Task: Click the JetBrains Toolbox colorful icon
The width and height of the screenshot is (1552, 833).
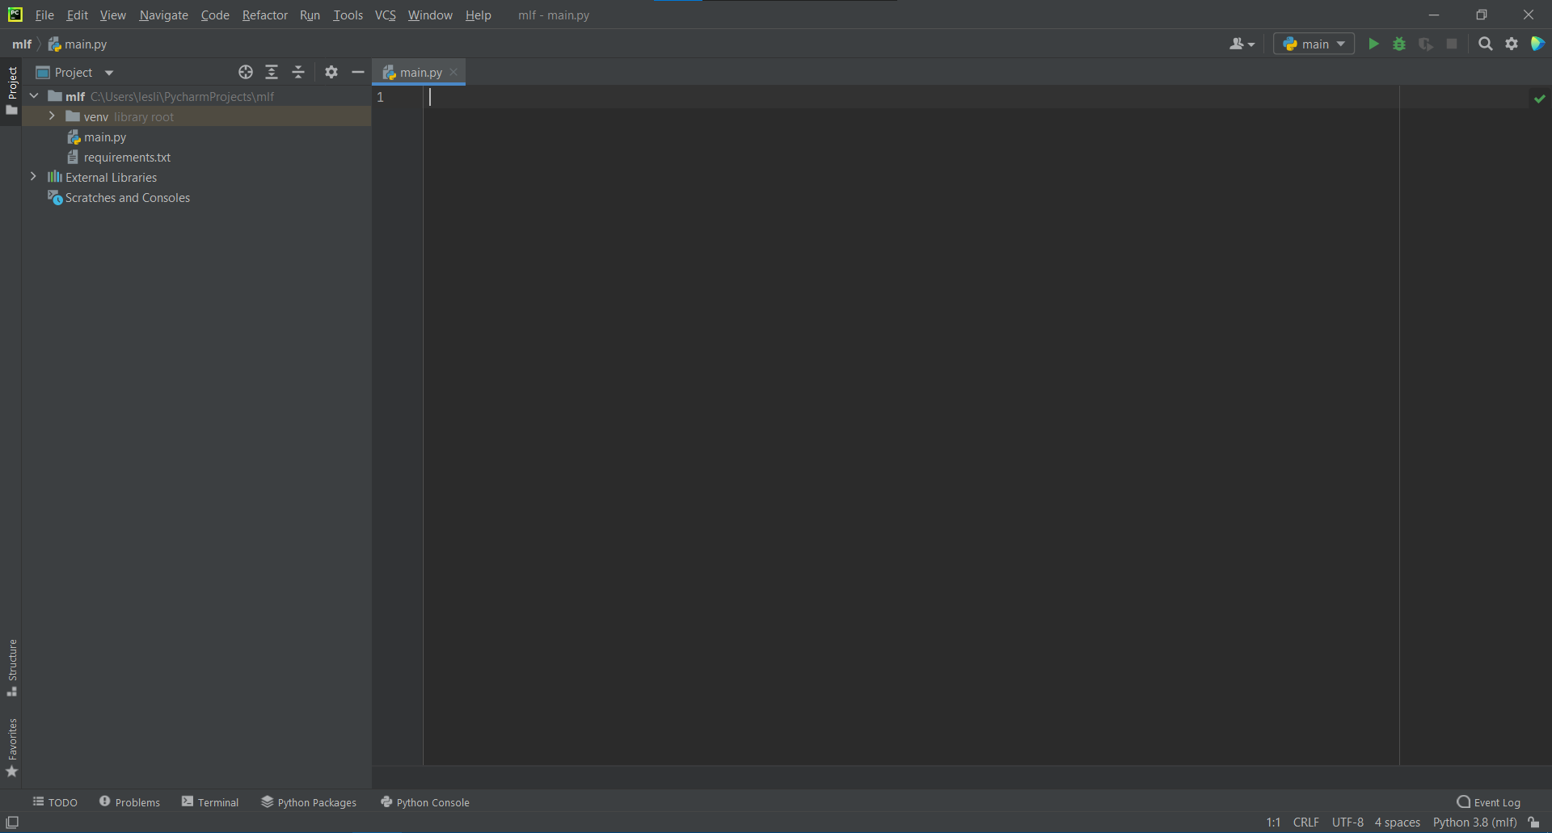Action: point(1537,44)
